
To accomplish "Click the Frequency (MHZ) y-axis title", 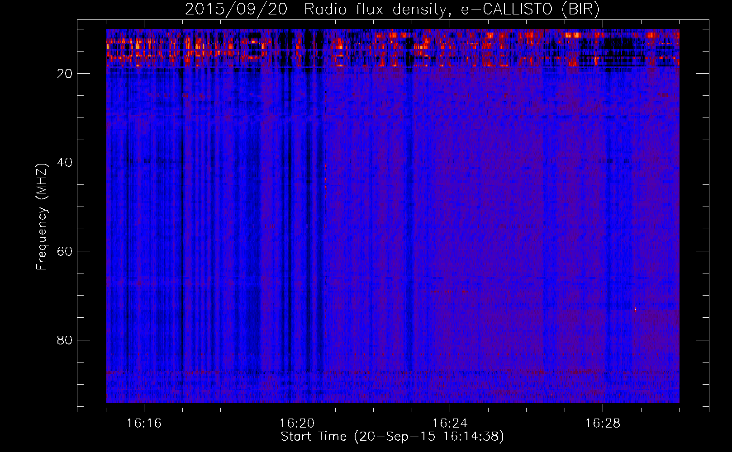I will [42, 217].
